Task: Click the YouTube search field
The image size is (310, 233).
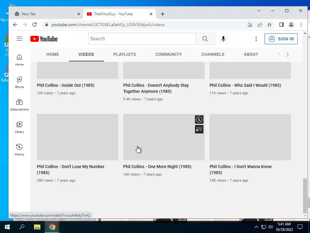Action: (142, 39)
